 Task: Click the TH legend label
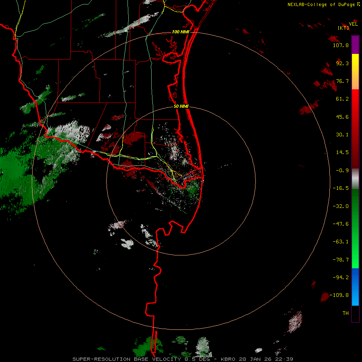(346, 313)
